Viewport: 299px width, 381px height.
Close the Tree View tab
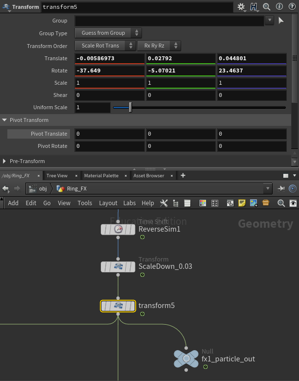(76, 176)
